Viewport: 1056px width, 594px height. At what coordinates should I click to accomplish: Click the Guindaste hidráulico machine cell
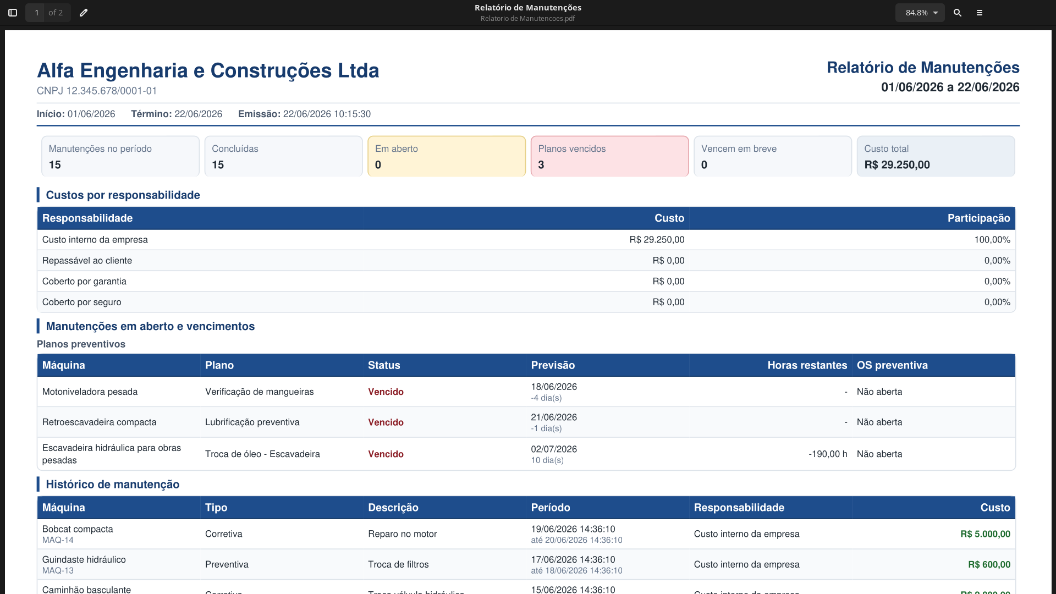click(x=84, y=560)
